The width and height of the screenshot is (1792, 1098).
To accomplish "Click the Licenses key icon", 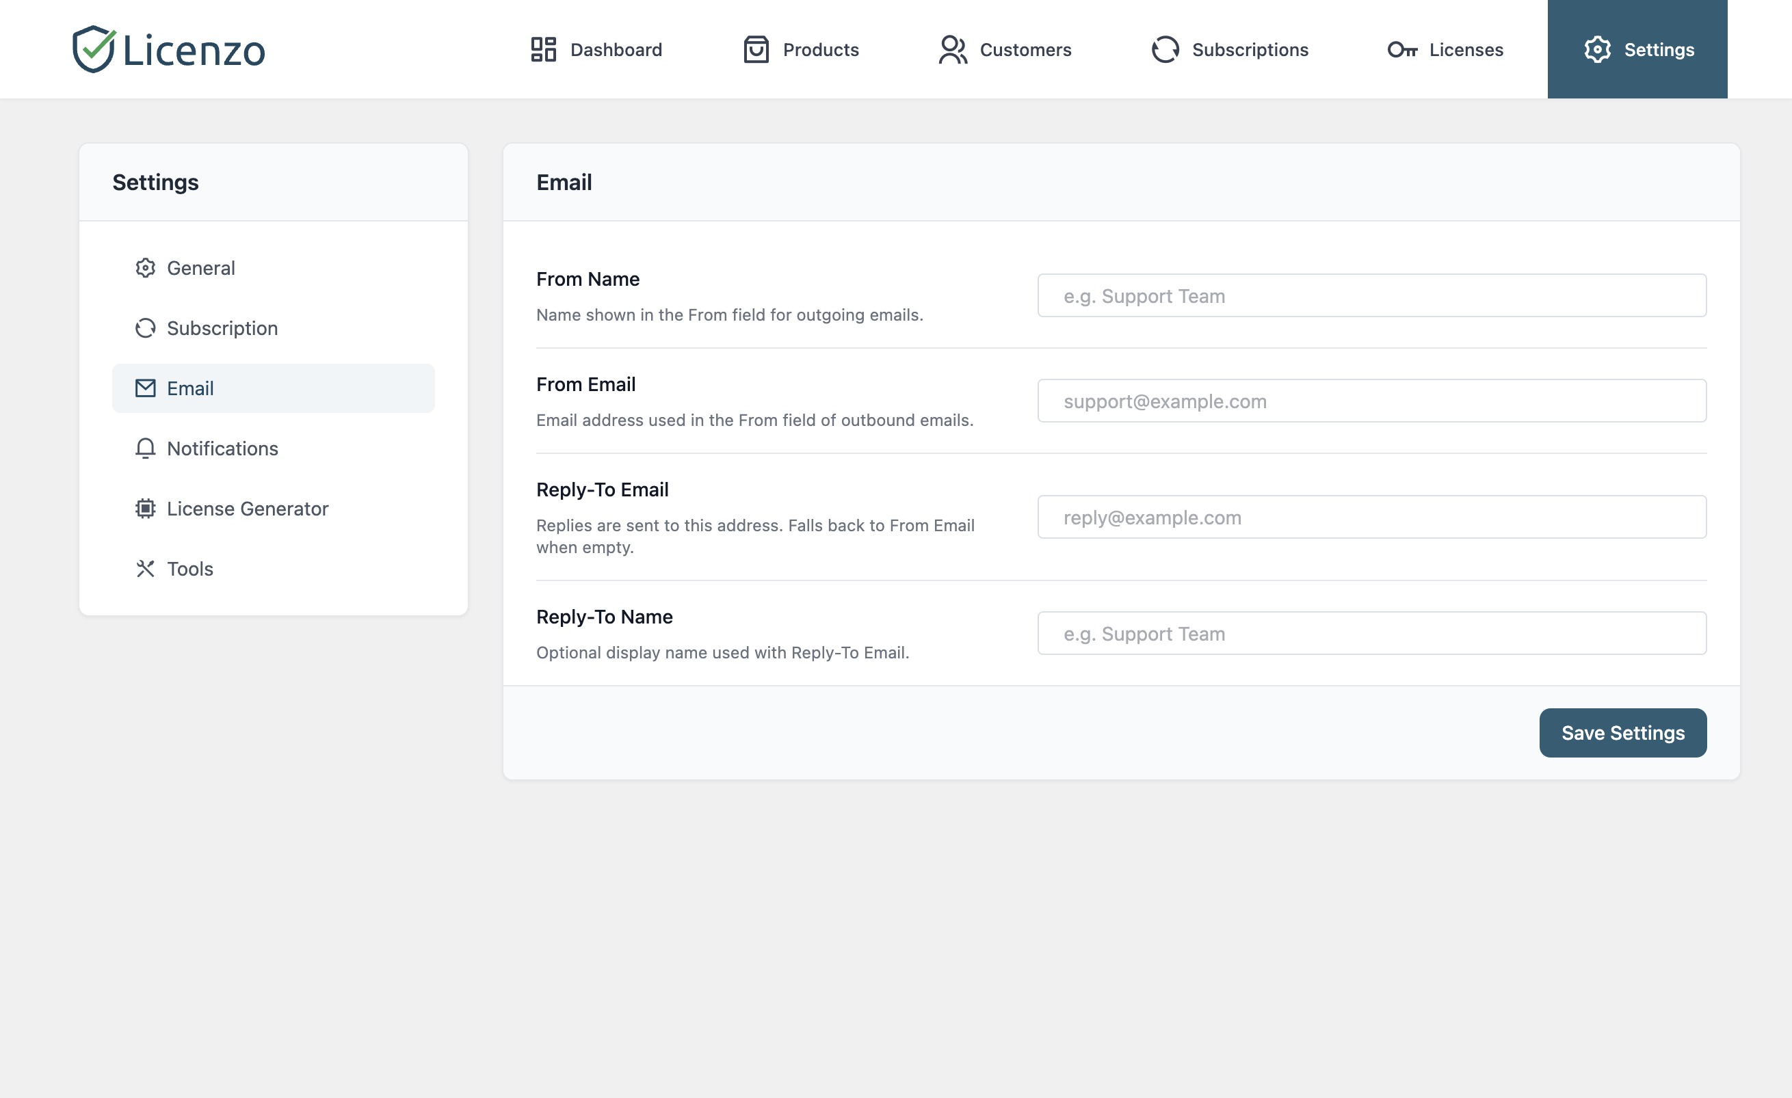I will click(x=1404, y=49).
